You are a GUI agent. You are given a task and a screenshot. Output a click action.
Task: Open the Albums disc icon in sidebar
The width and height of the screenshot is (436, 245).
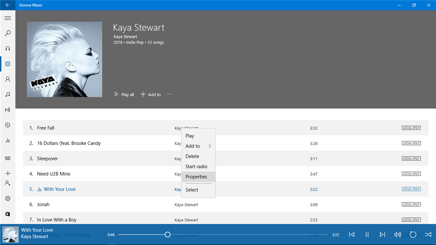click(8, 64)
